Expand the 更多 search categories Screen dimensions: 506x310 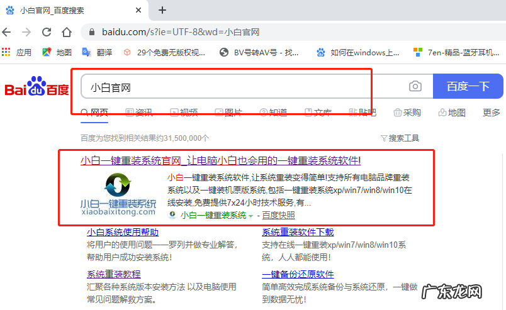tap(491, 113)
